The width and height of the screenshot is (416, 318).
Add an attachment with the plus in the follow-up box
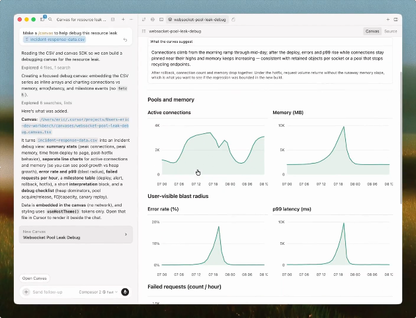tap(26, 292)
